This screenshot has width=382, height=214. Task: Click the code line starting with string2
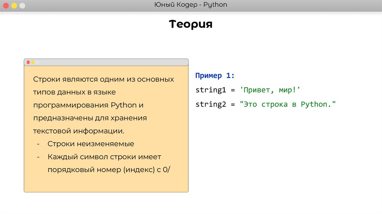(x=266, y=104)
